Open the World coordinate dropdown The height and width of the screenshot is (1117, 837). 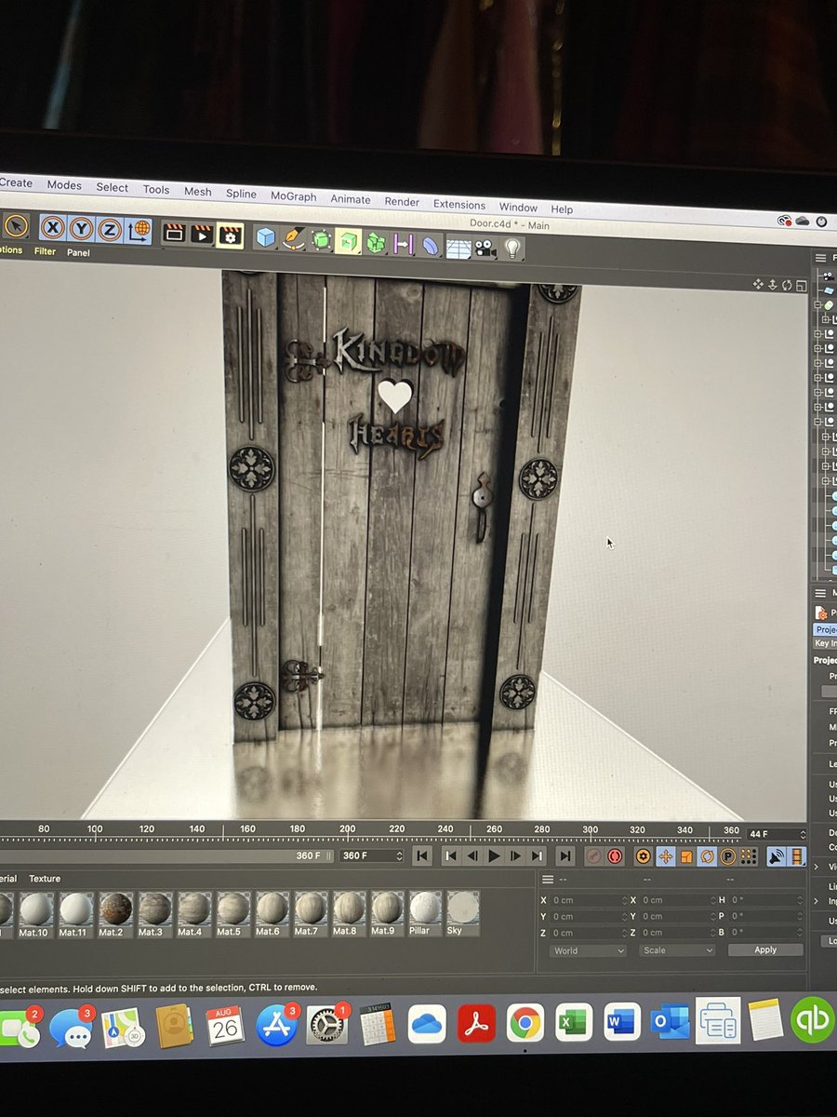(x=588, y=950)
